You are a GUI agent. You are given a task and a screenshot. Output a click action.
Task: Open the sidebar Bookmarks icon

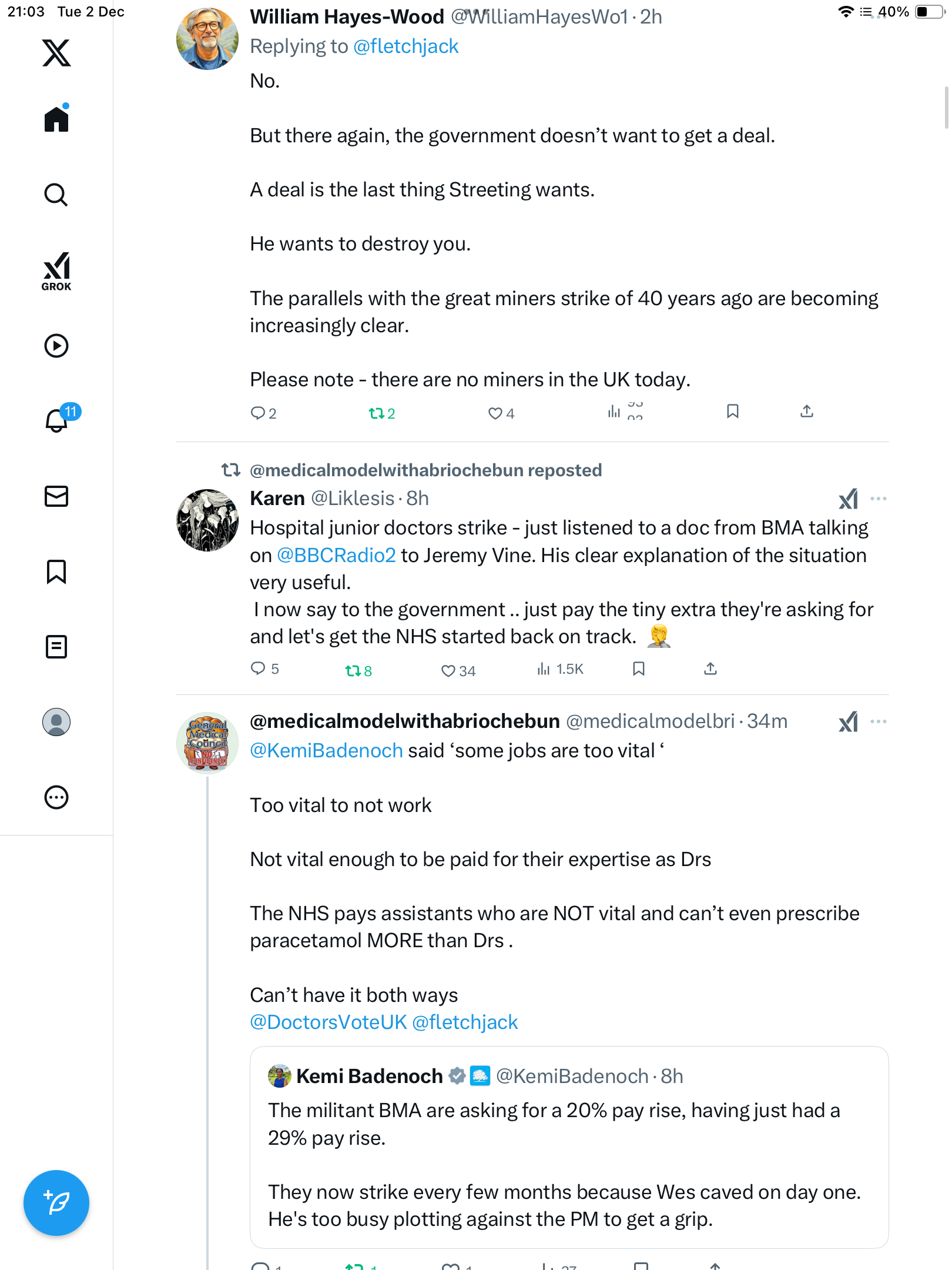[56, 571]
